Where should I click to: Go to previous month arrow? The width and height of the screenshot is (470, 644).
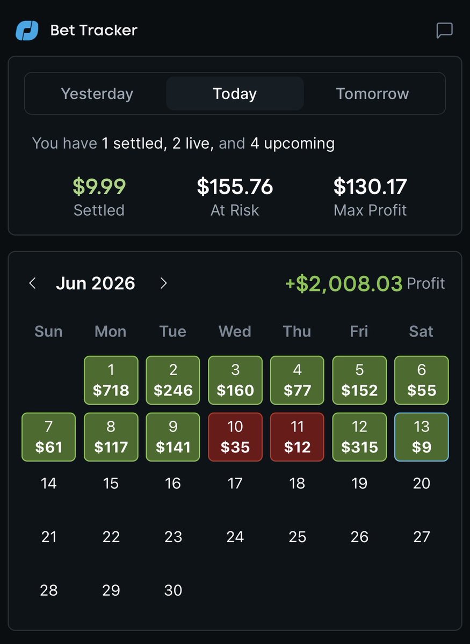point(33,283)
